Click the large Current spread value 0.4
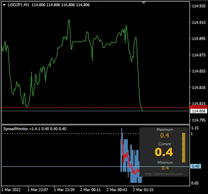 [164, 152]
